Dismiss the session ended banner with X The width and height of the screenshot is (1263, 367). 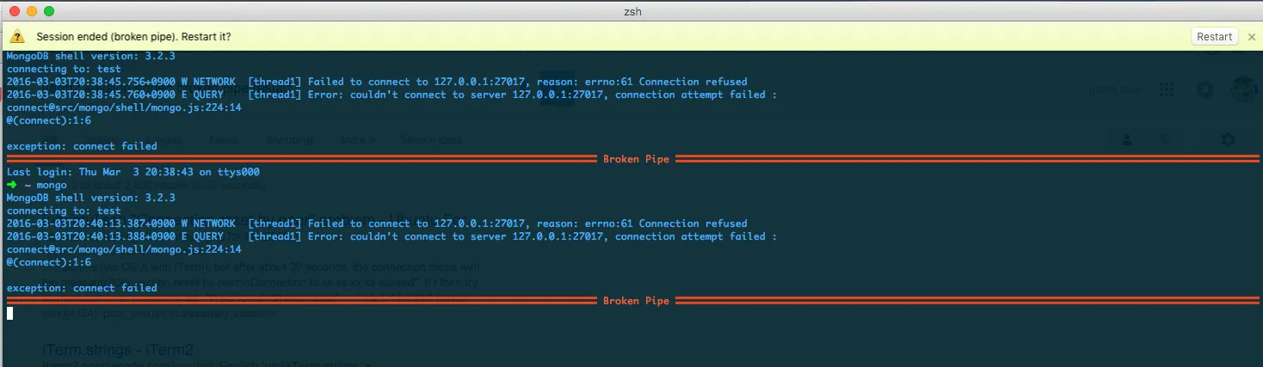[1252, 37]
